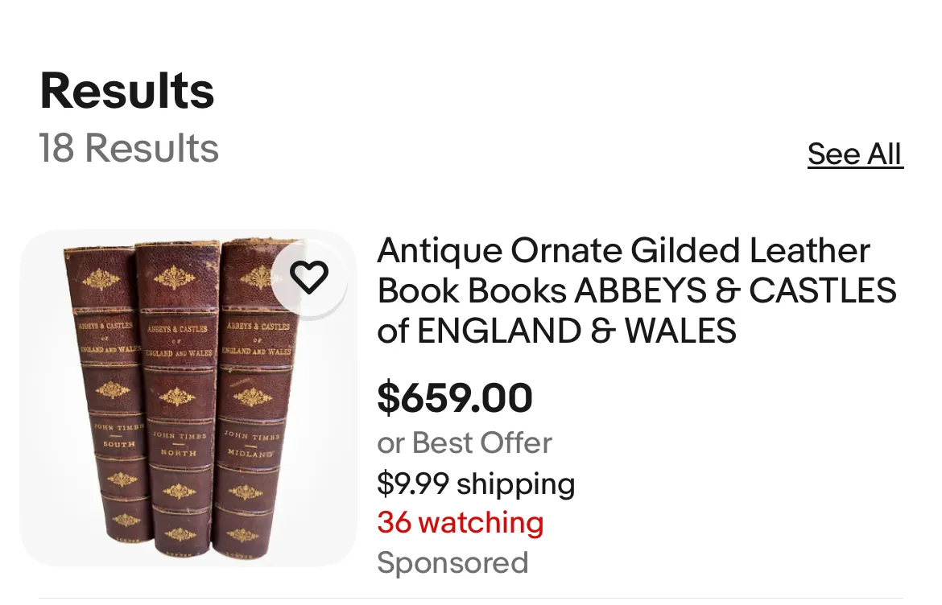Click the '18 Results' count text
Viewport: 942px width, 605px height.
(x=129, y=148)
